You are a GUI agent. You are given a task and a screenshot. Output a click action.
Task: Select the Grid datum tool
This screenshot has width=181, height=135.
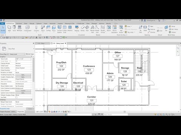[x=160, y=31]
